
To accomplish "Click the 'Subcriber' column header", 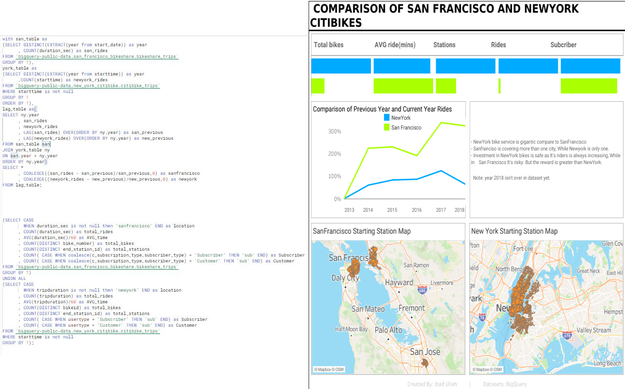I will 564,45.
